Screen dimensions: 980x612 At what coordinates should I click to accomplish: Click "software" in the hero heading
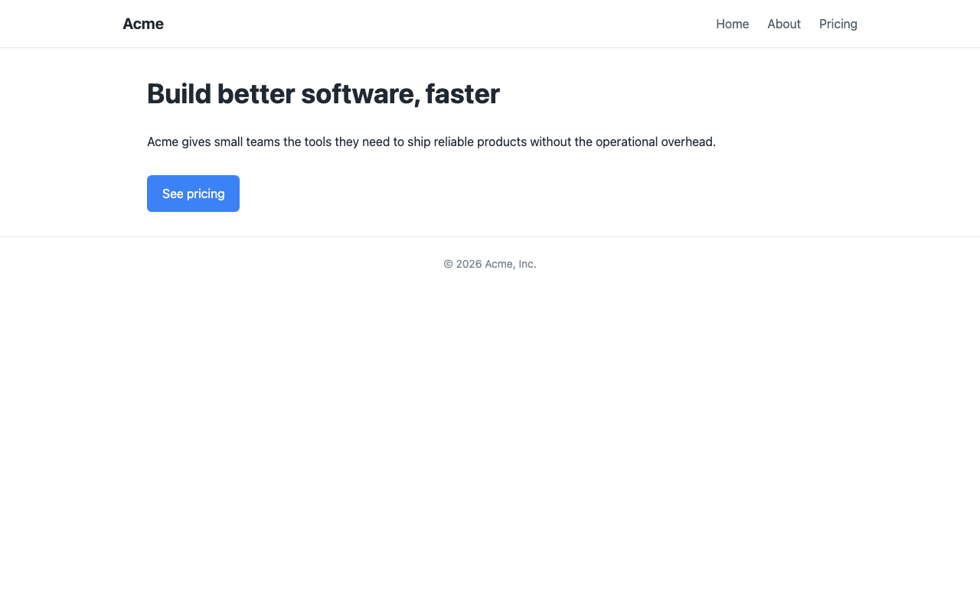pyautogui.click(x=360, y=94)
